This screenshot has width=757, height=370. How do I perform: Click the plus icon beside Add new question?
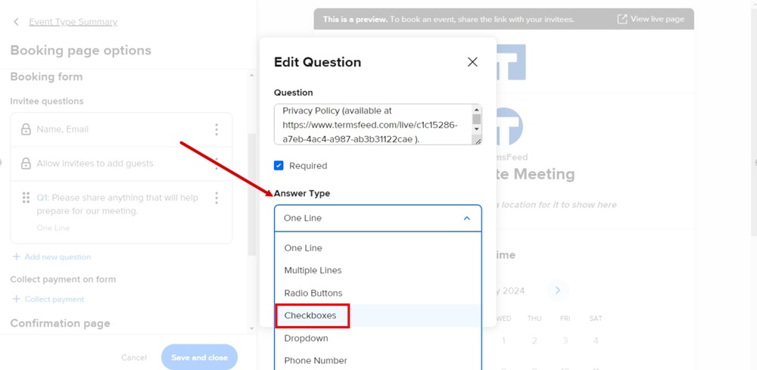click(17, 257)
